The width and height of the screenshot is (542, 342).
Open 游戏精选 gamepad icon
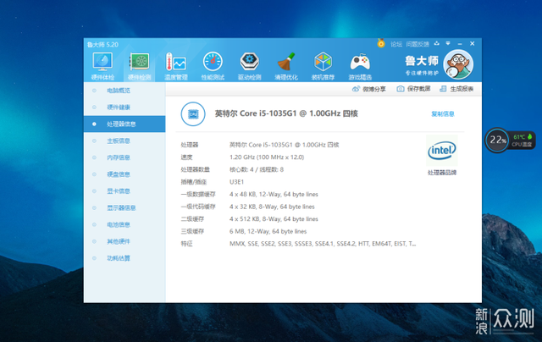[360, 66]
